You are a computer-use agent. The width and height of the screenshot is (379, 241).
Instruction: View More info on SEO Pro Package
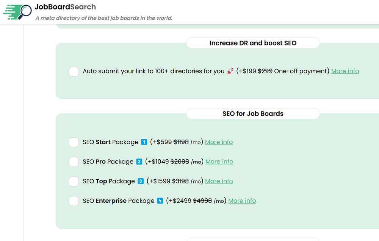click(219, 162)
